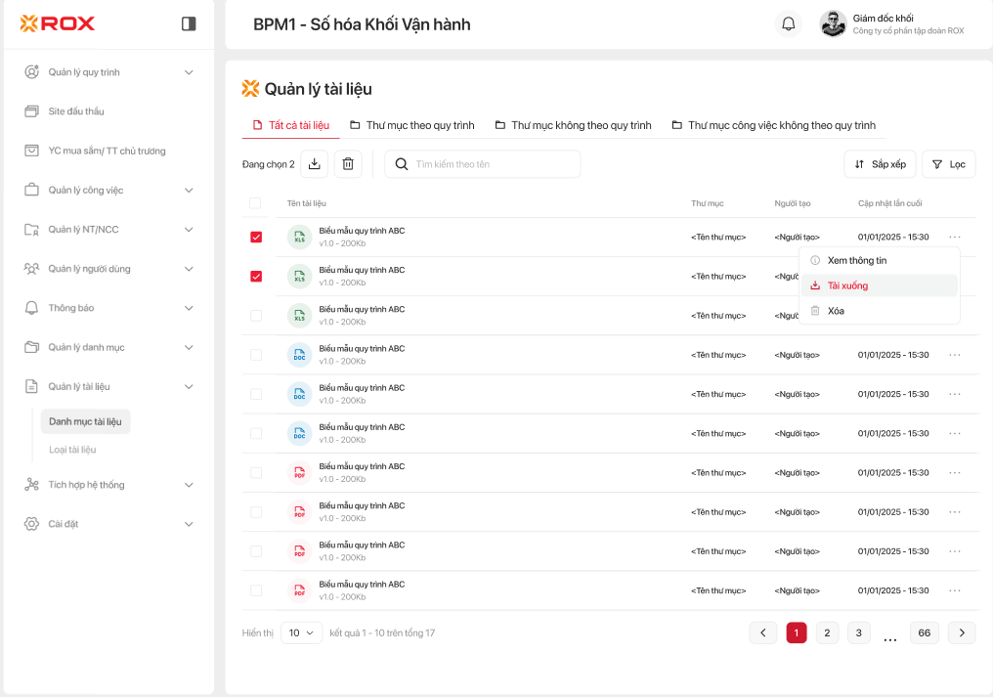Click the Sắp xếp sort button
The image size is (993, 697).
880,164
